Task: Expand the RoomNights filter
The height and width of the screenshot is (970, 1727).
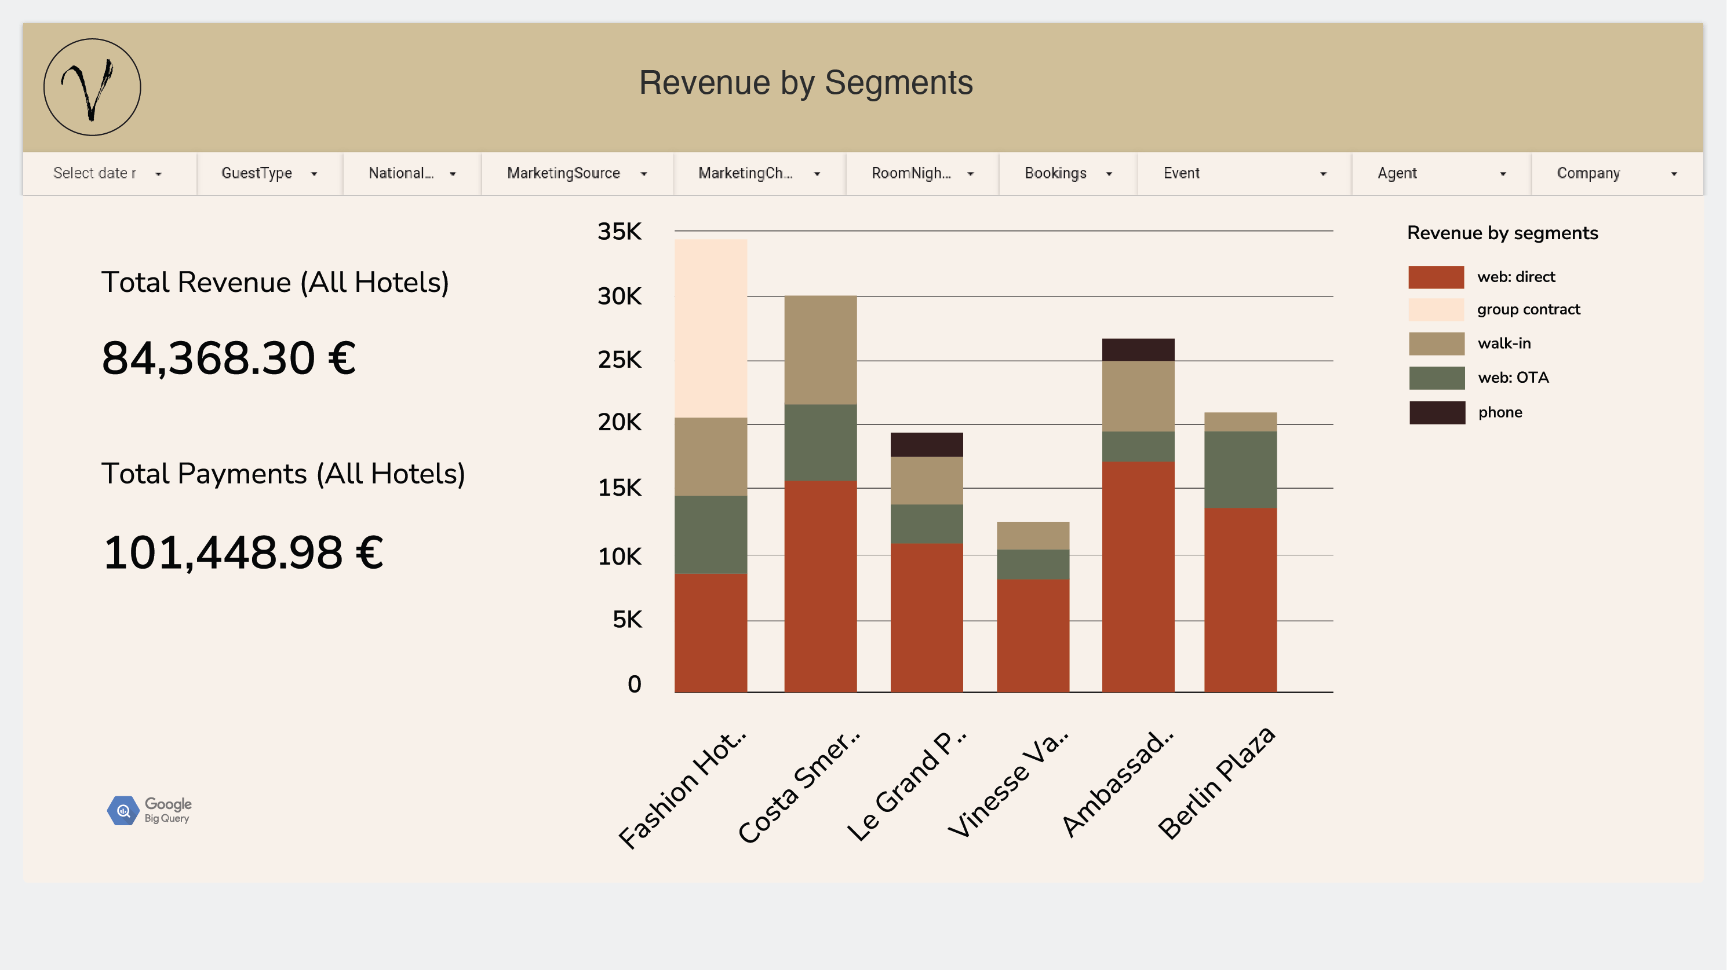Action: pos(922,174)
